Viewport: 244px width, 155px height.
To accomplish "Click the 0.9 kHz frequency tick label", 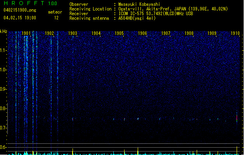I will 3,89.
